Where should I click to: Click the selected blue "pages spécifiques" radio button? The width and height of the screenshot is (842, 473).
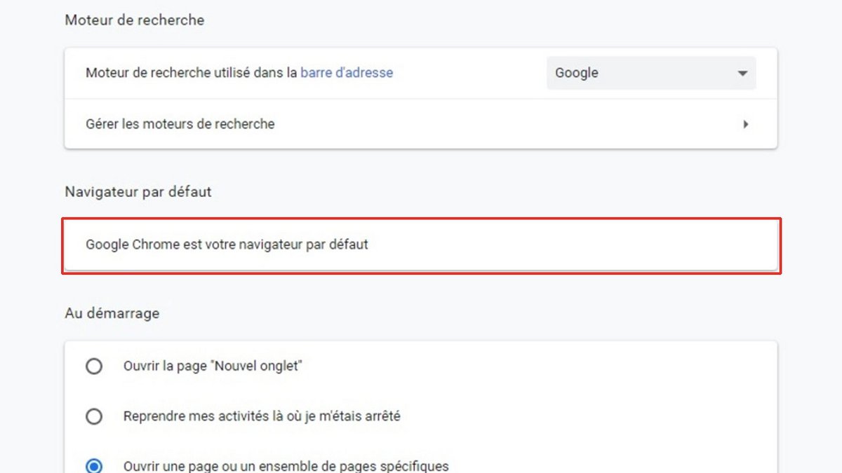click(x=94, y=466)
